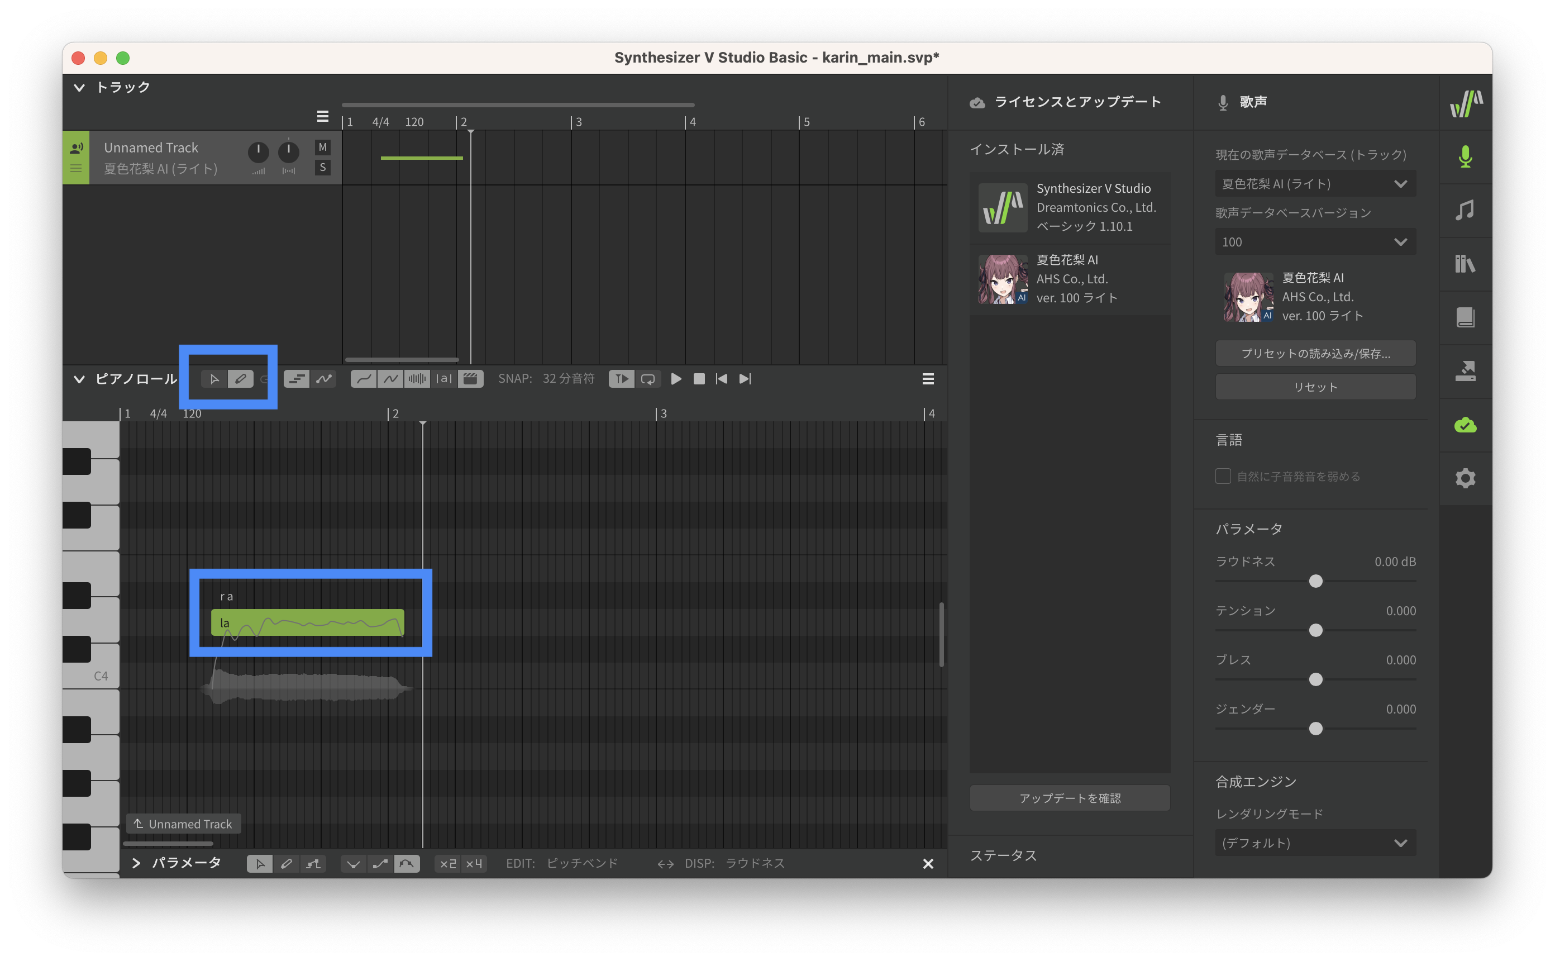The width and height of the screenshot is (1555, 961).
Task: Select the green 'la' note in piano roll
Action: pos(307,623)
